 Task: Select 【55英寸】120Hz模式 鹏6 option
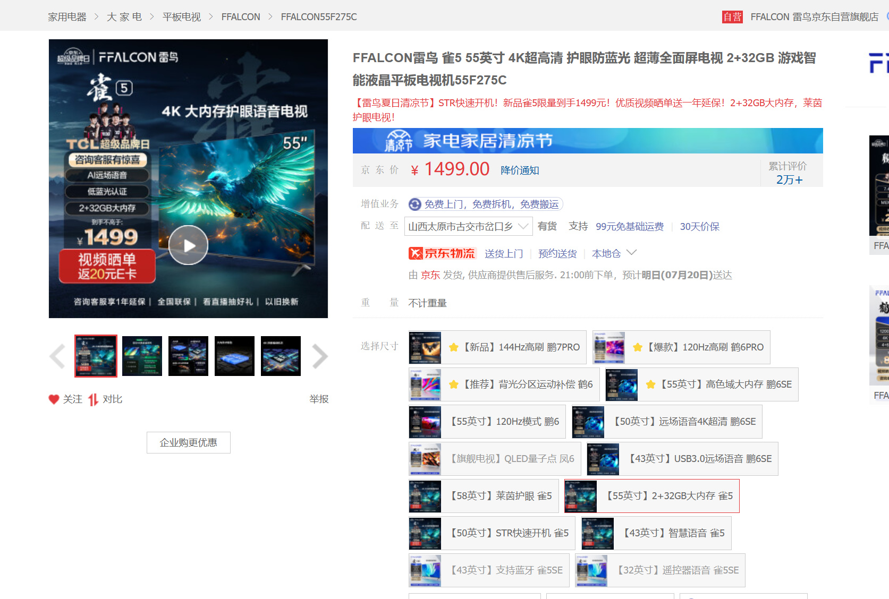click(487, 422)
